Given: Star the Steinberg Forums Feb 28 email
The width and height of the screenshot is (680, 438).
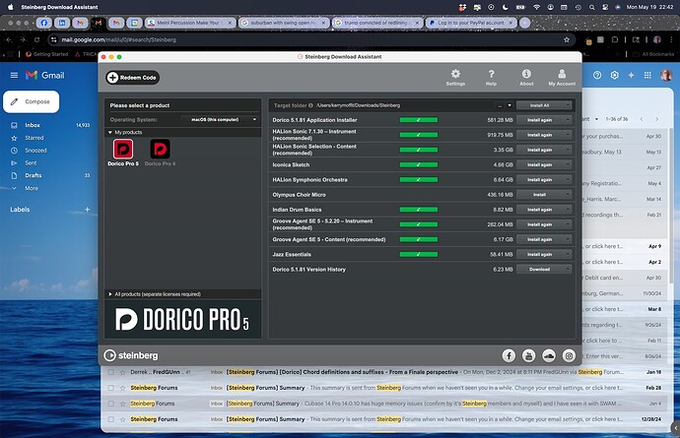Looking at the screenshot, I should pos(123,388).
